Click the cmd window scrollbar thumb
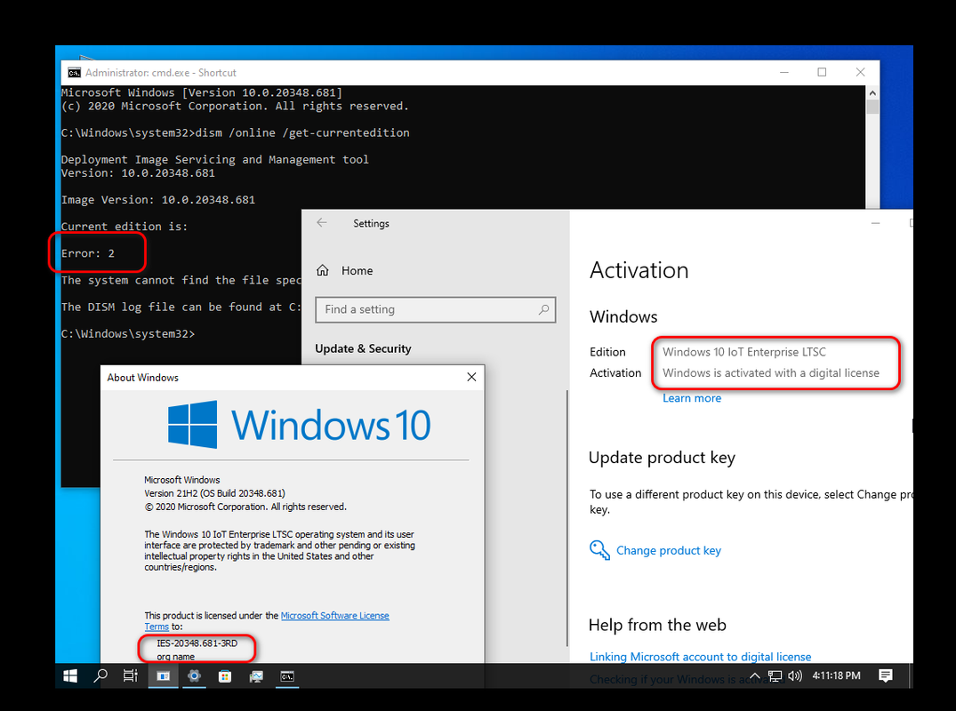 point(872,107)
